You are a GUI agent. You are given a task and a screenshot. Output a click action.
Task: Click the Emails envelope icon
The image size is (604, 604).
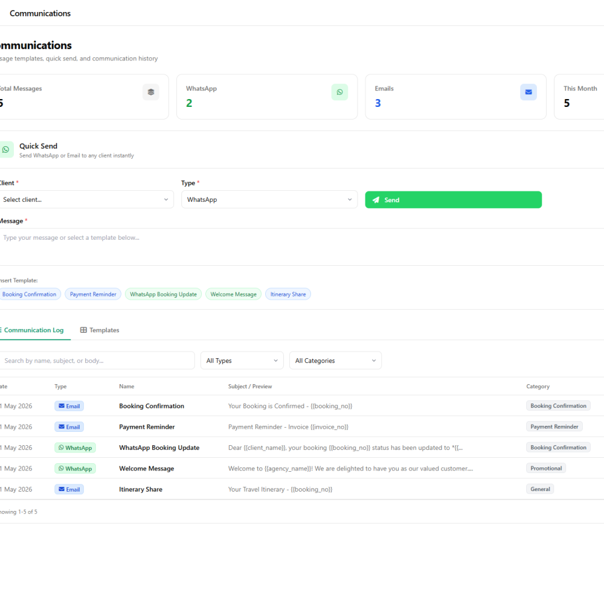coord(528,92)
